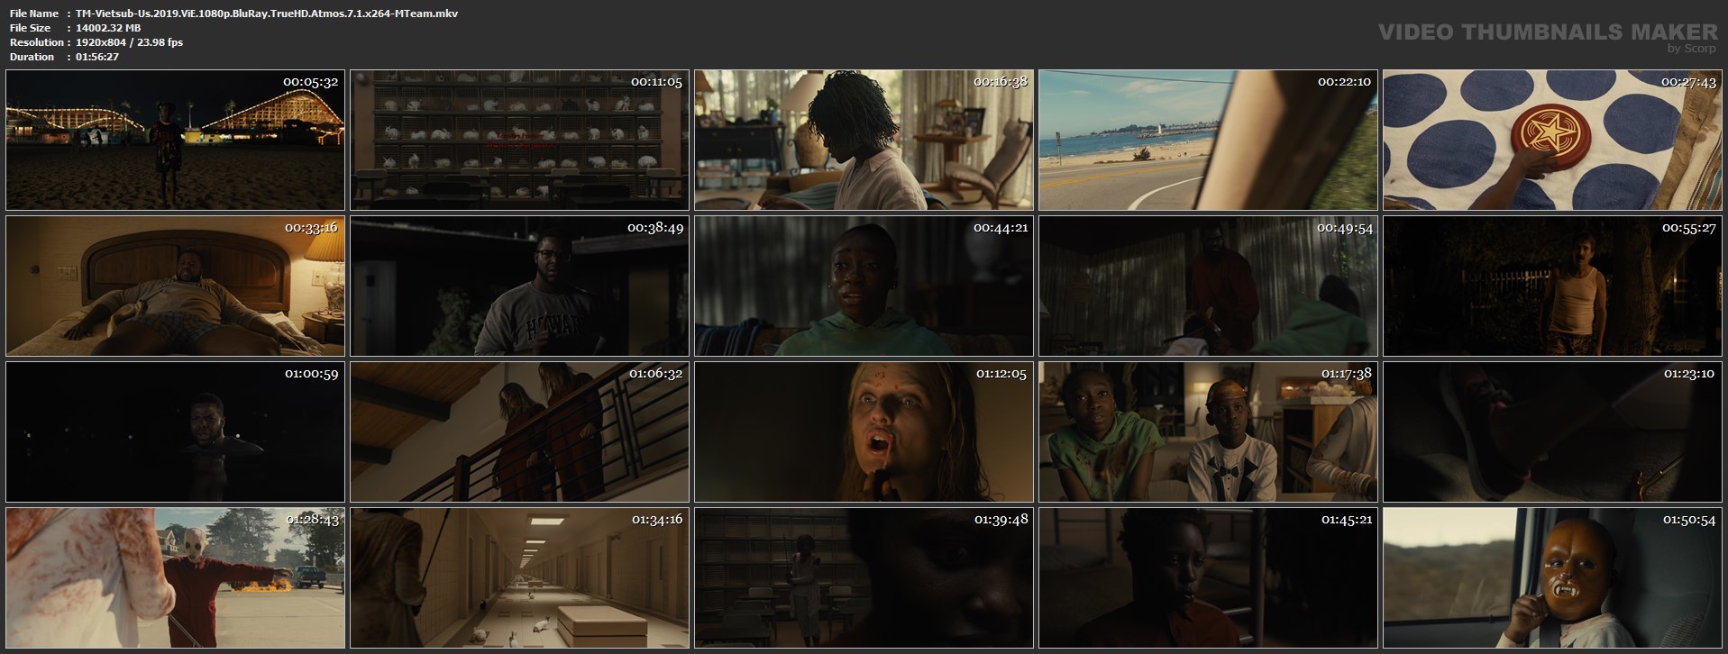
Task: Click the Duration label
Action: [x=32, y=57]
